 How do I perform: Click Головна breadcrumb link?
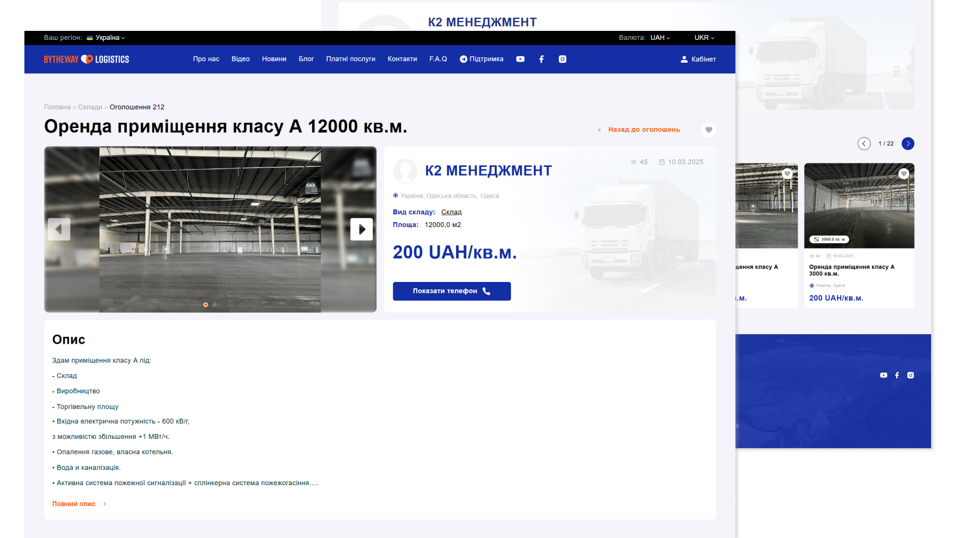click(57, 107)
